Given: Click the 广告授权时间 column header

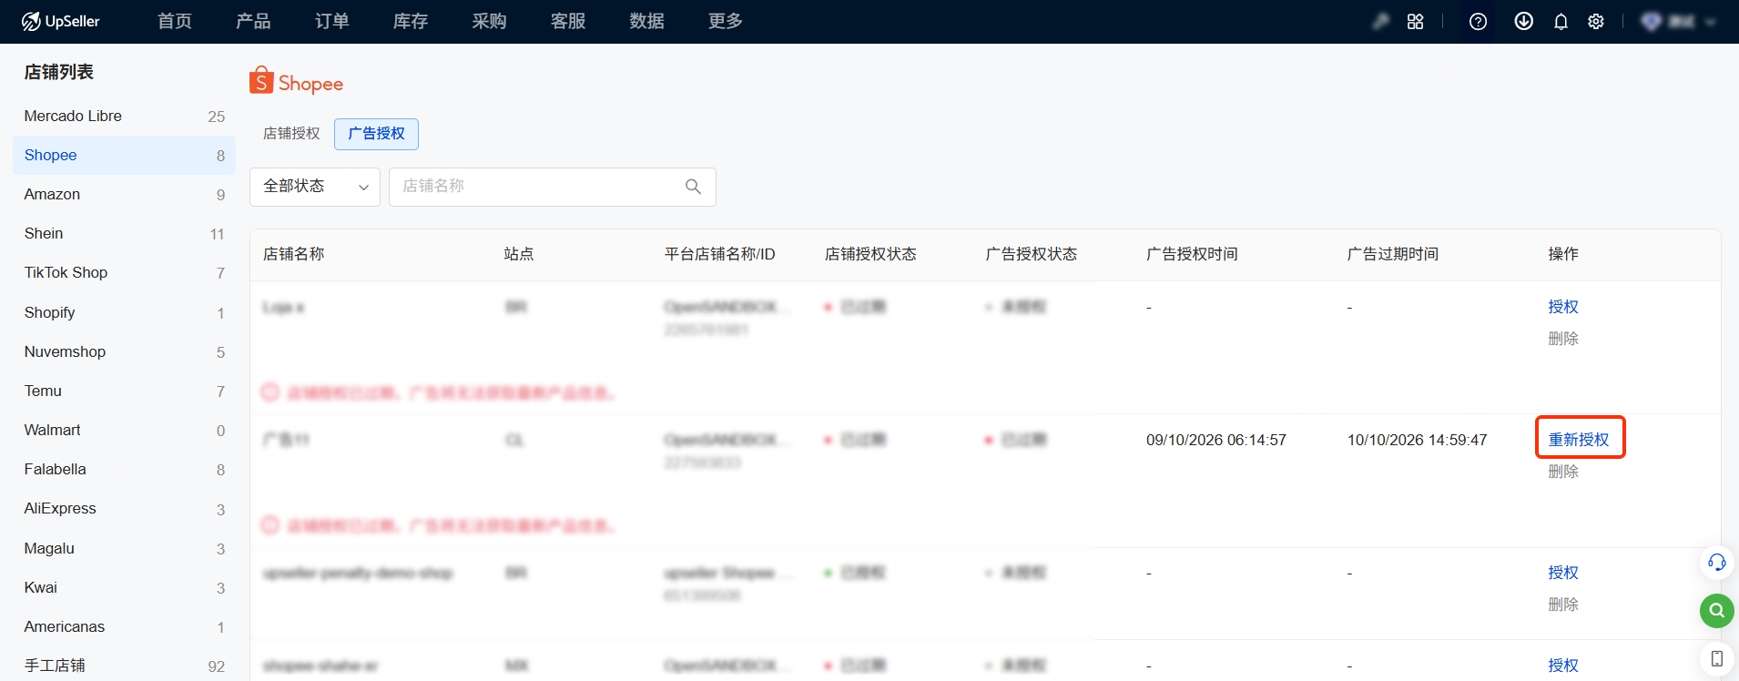Looking at the screenshot, I should pyautogui.click(x=1192, y=254).
